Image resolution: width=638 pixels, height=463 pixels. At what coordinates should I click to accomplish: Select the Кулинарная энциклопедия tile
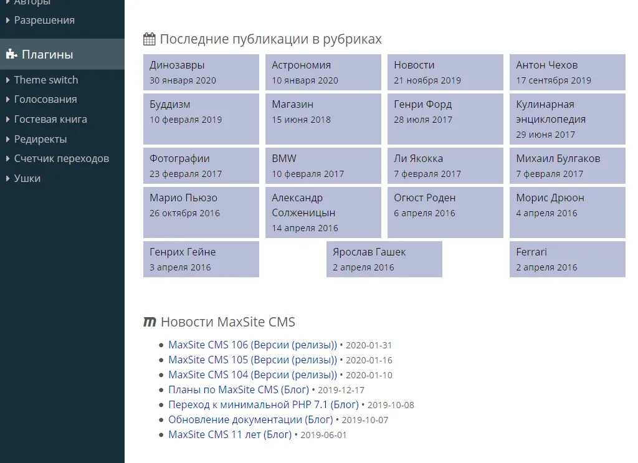(x=567, y=118)
